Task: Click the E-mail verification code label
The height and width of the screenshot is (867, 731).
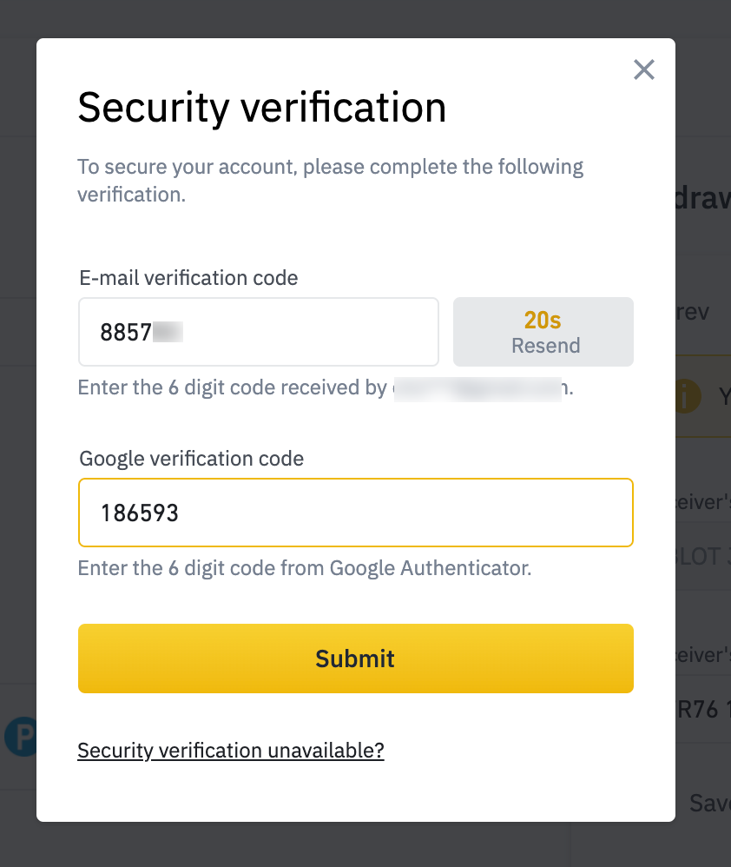Action: tap(188, 278)
